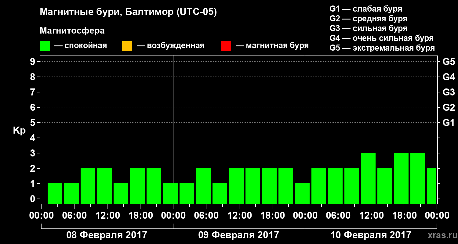Screen dimensions: 458x244
Task: Click the orange 'возбужденная' legend swatch
Action: click(127, 46)
